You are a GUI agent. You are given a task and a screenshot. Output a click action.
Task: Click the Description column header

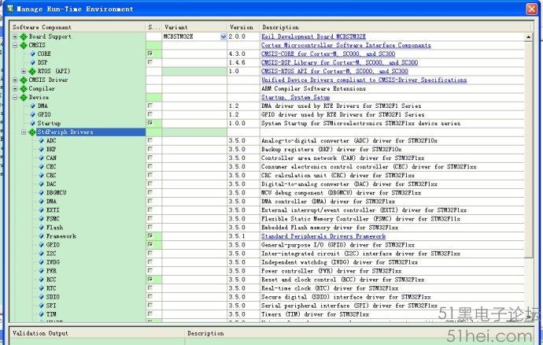[x=397, y=27]
